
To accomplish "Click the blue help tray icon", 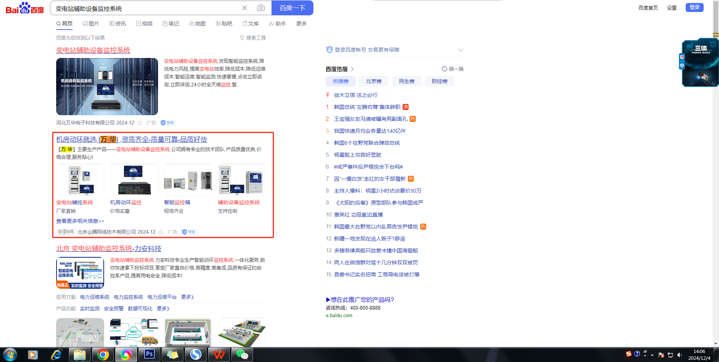I will tap(637, 354).
